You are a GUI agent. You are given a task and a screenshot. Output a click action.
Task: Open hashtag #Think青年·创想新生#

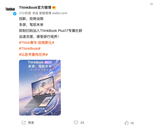(37, 43)
